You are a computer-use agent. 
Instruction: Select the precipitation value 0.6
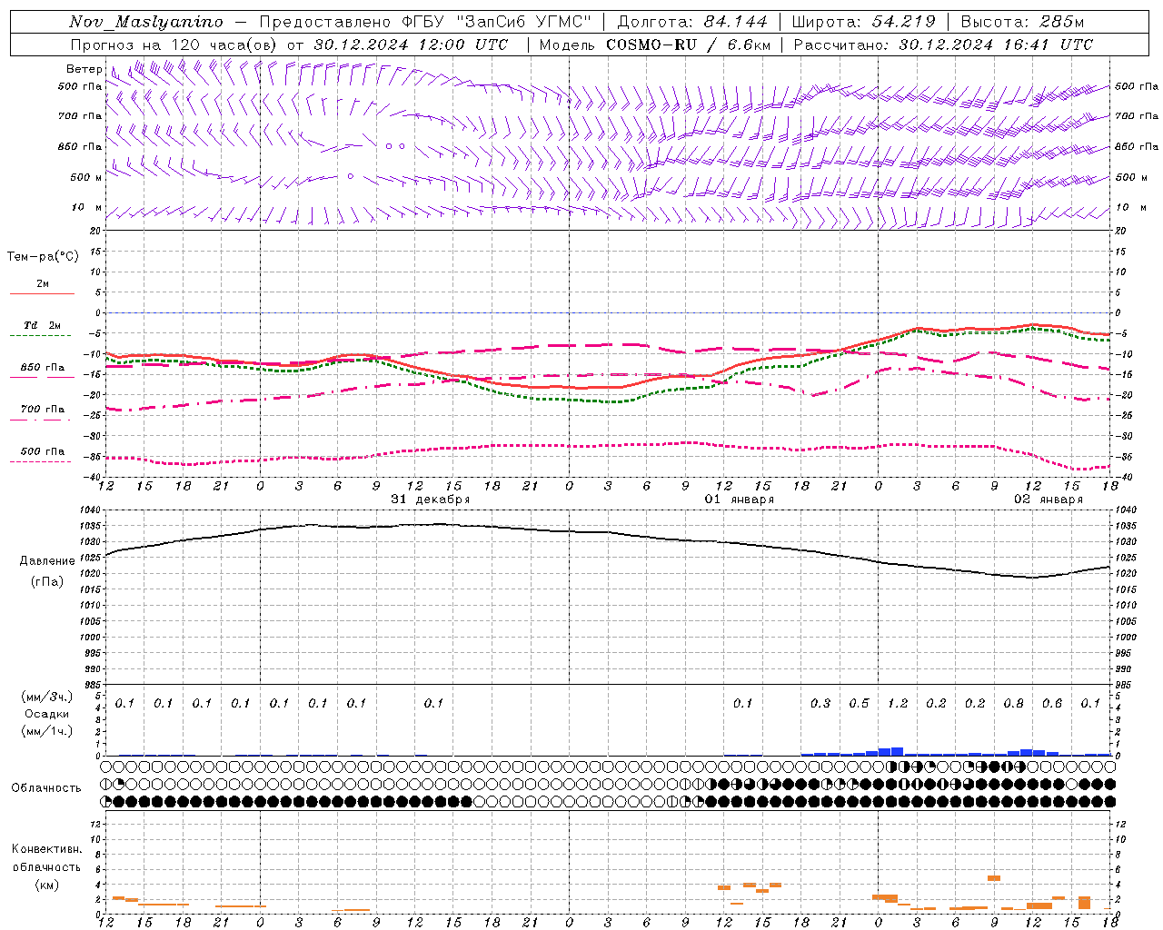[1052, 704]
